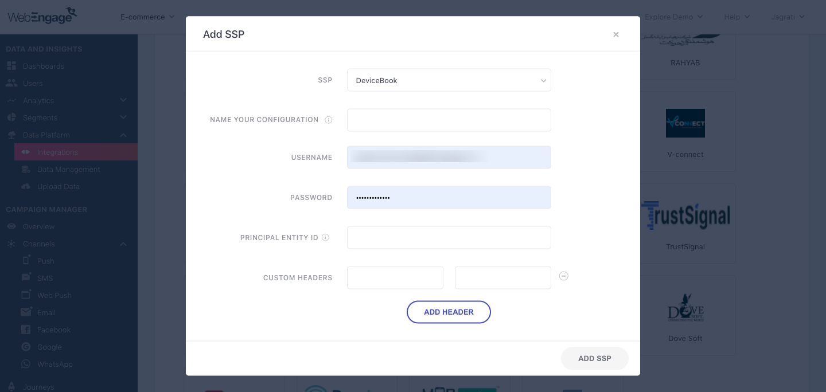Close the Add SSP dialog
826x392 pixels.
click(616, 34)
